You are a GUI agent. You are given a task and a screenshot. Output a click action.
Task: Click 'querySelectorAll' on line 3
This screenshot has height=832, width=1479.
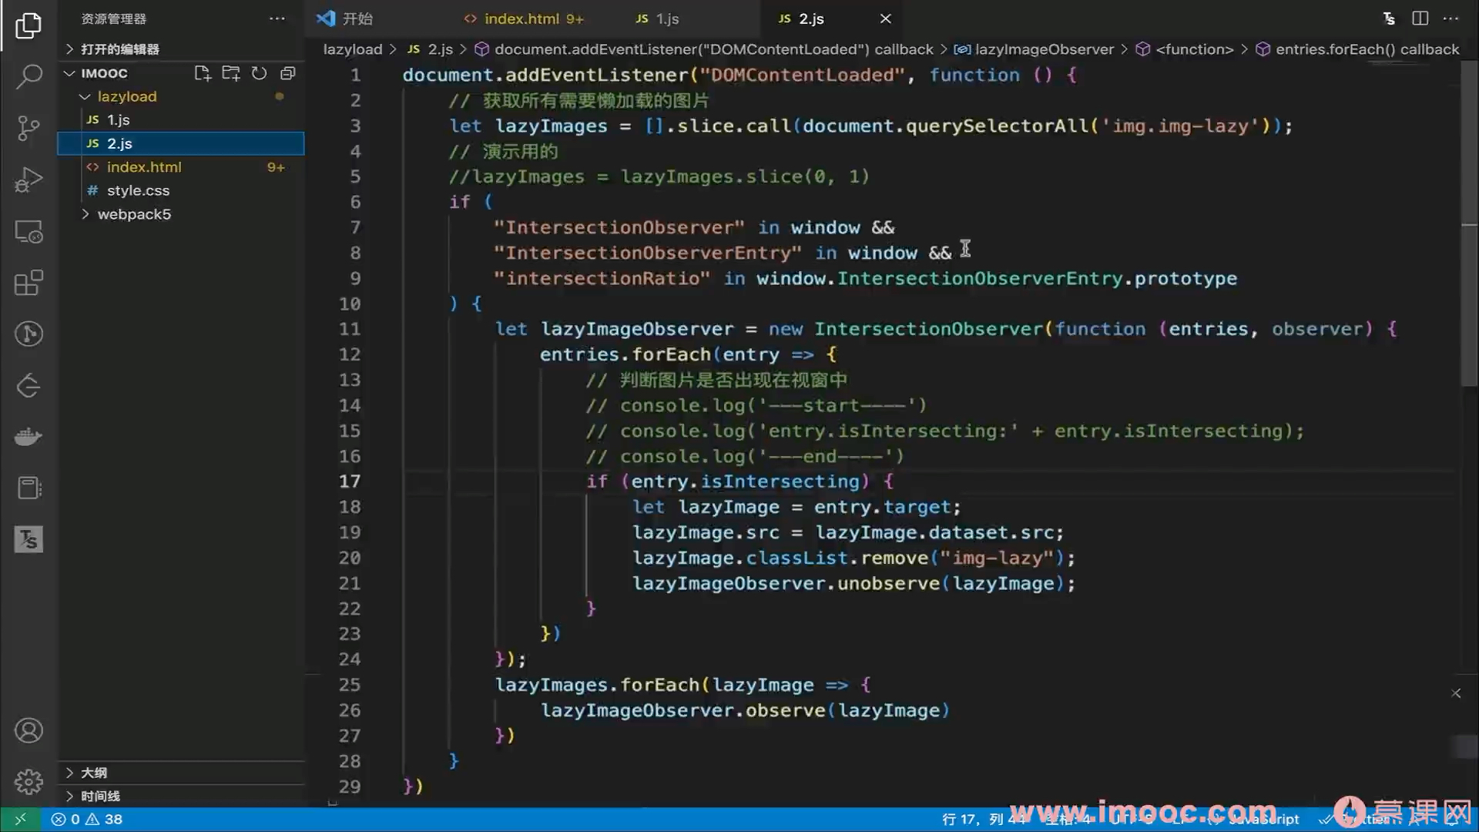tap(997, 126)
